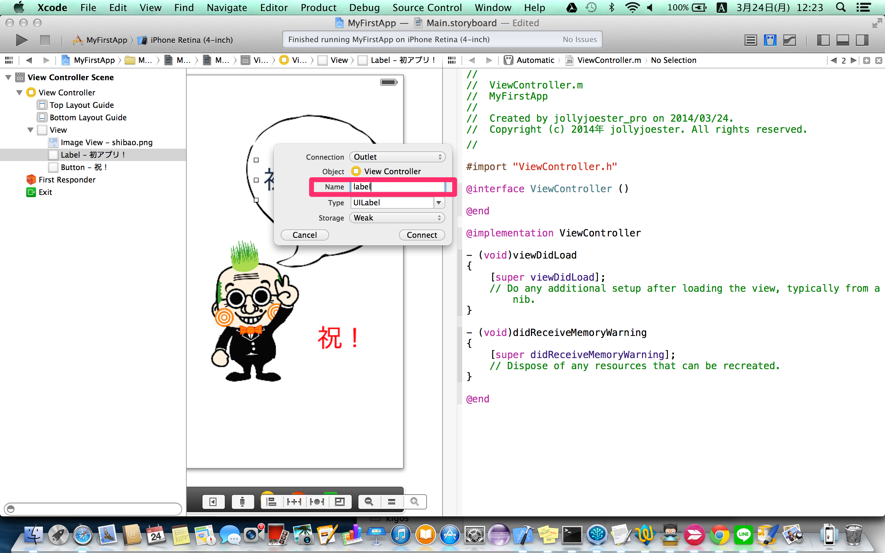Toggle the Debug area visibility
Image resolution: width=885 pixels, height=553 pixels.
click(842, 40)
